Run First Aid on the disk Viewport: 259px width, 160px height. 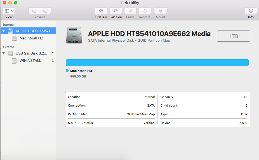tap(101, 11)
